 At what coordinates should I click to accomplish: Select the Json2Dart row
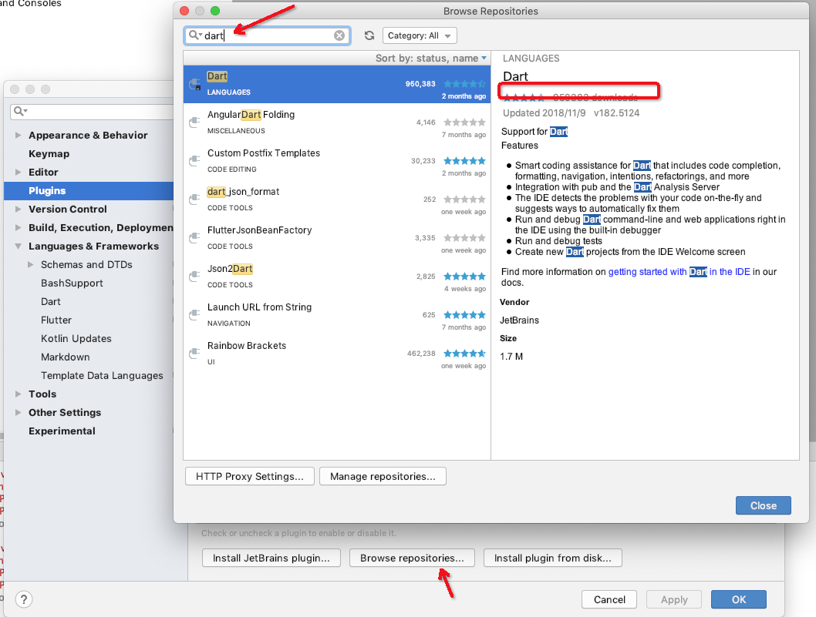coord(337,276)
